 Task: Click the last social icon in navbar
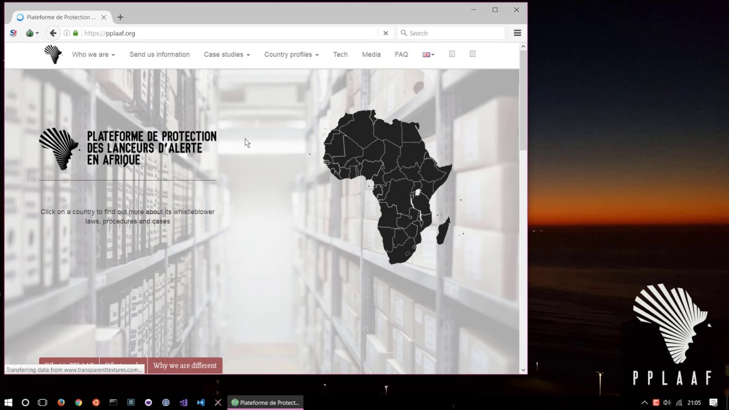[x=472, y=54]
